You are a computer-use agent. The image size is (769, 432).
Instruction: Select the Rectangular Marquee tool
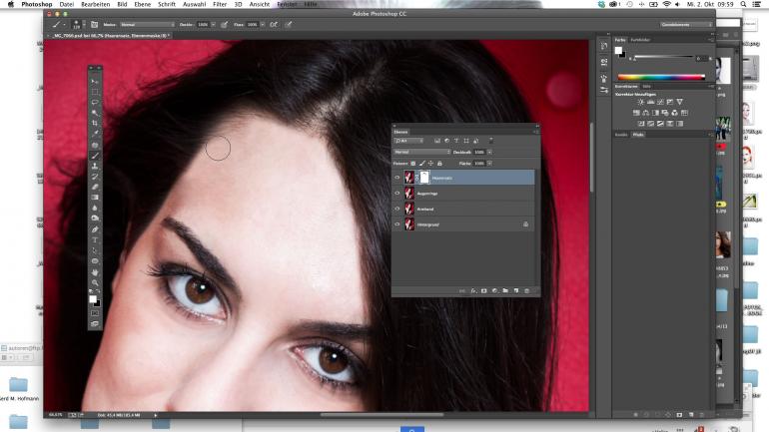[x=95, y=92]
